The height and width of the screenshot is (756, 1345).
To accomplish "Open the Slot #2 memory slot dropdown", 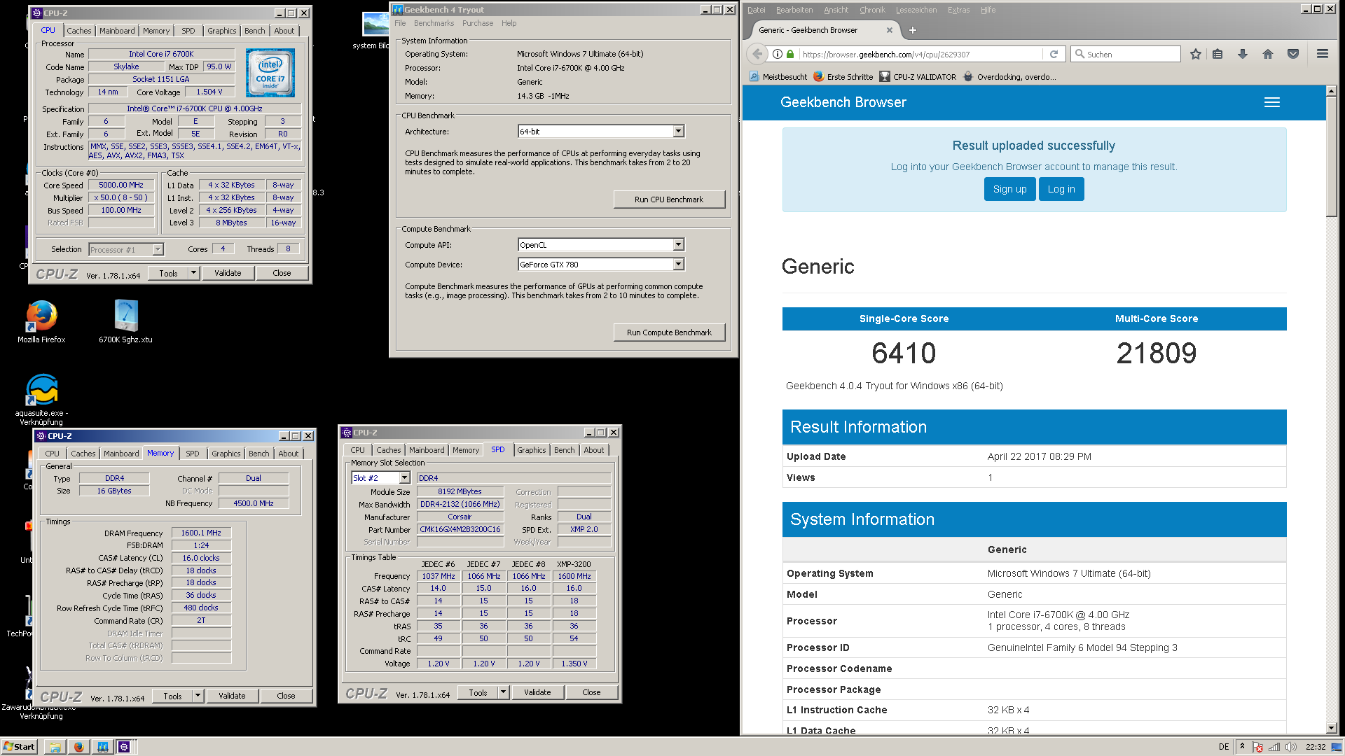I will click(404, 478).
